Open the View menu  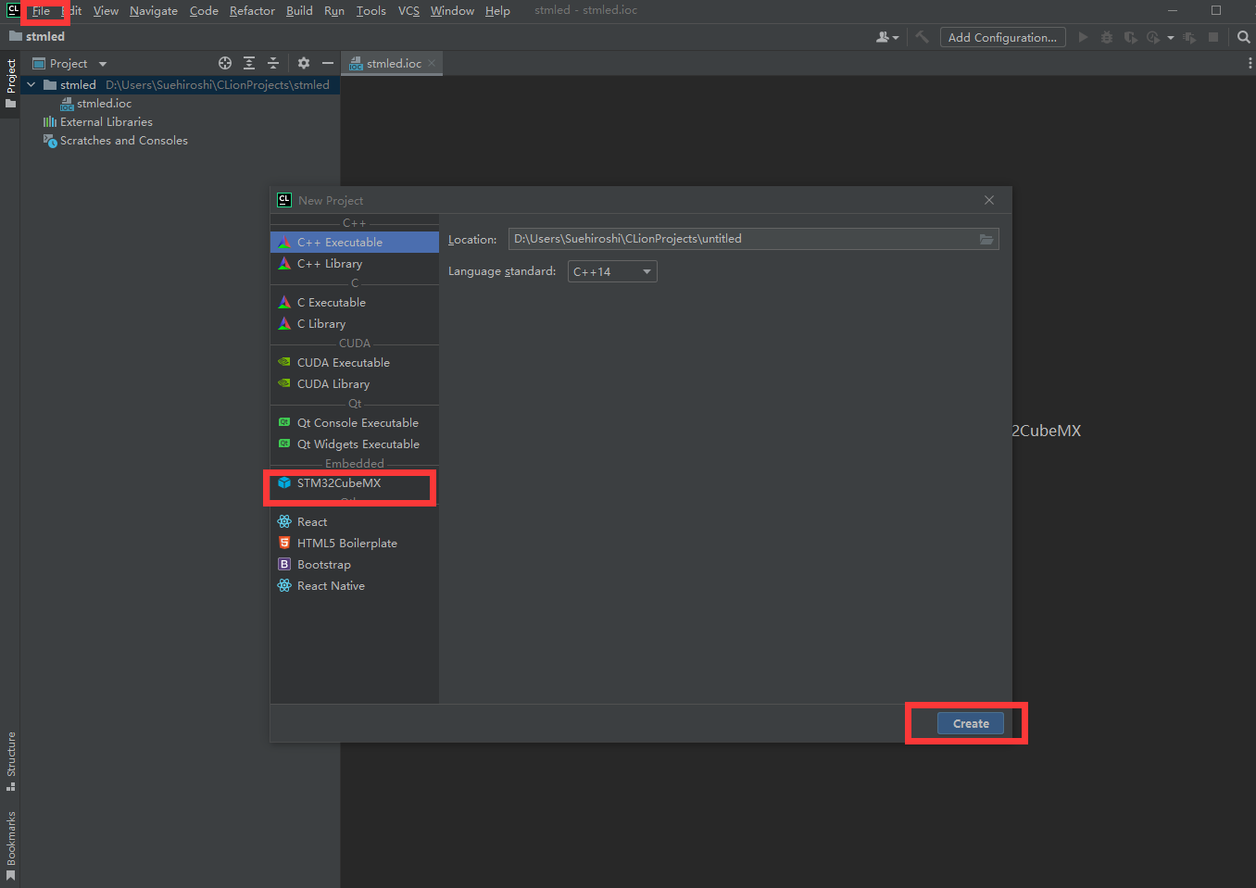pos(106,11)
